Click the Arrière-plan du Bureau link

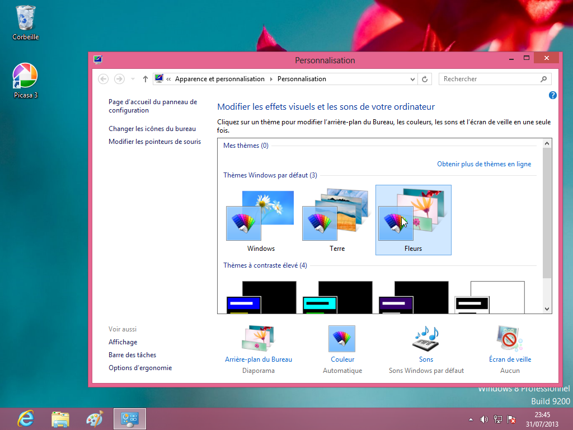pyautogui.click(x=259, y=359)
